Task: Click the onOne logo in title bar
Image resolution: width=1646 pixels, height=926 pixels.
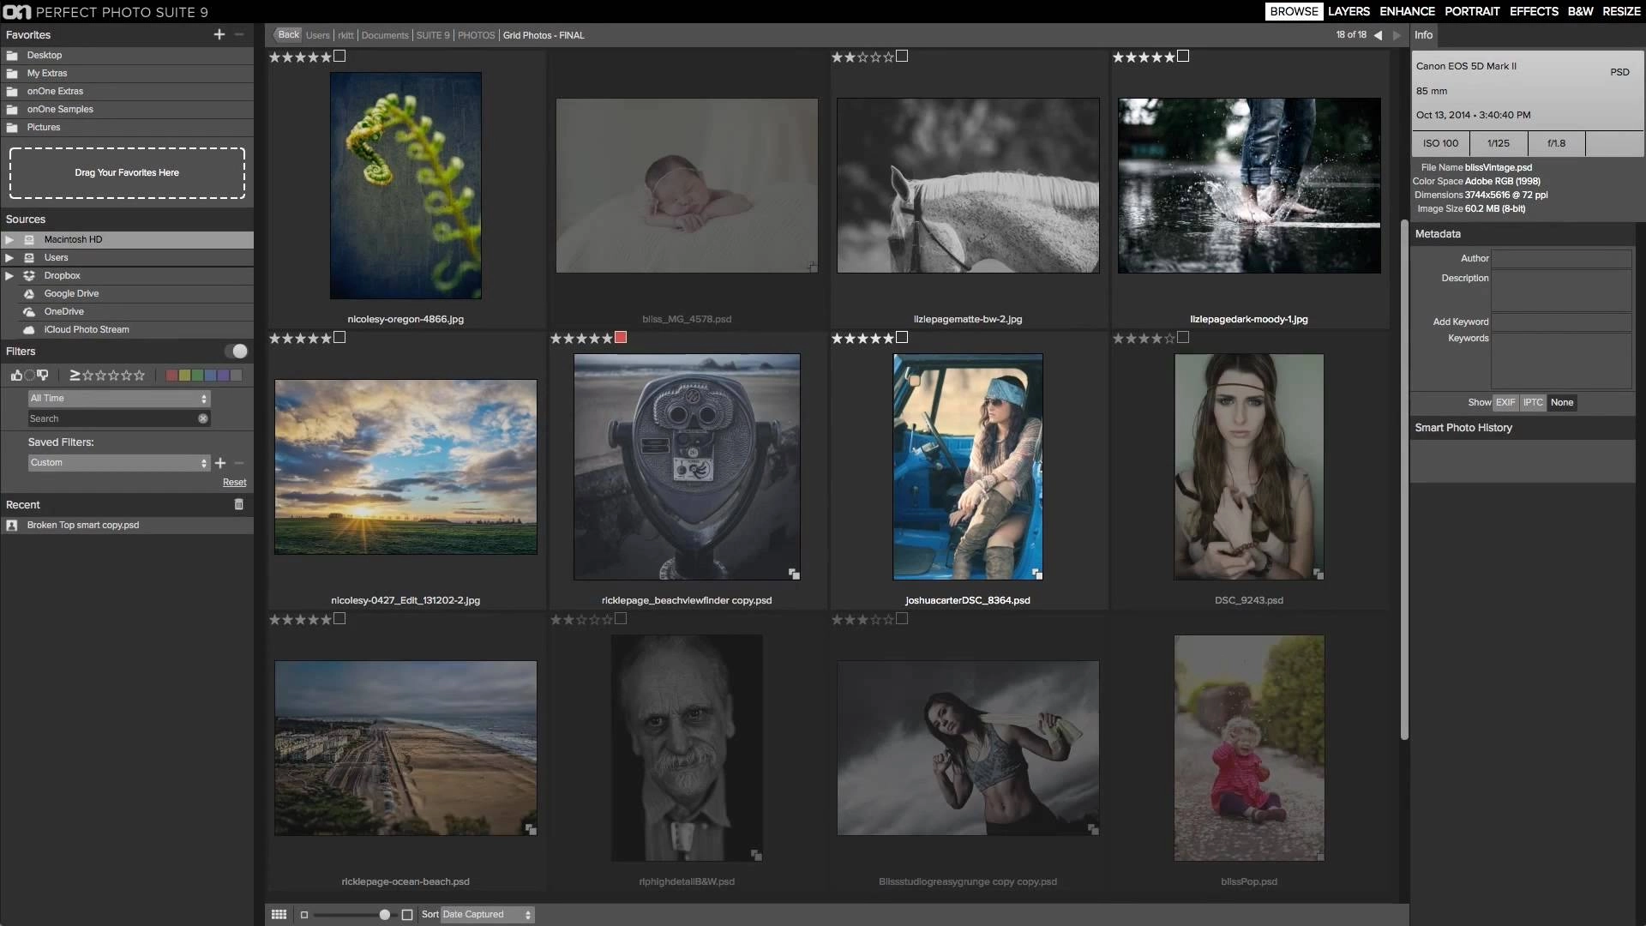Action: tap(17, 12)
